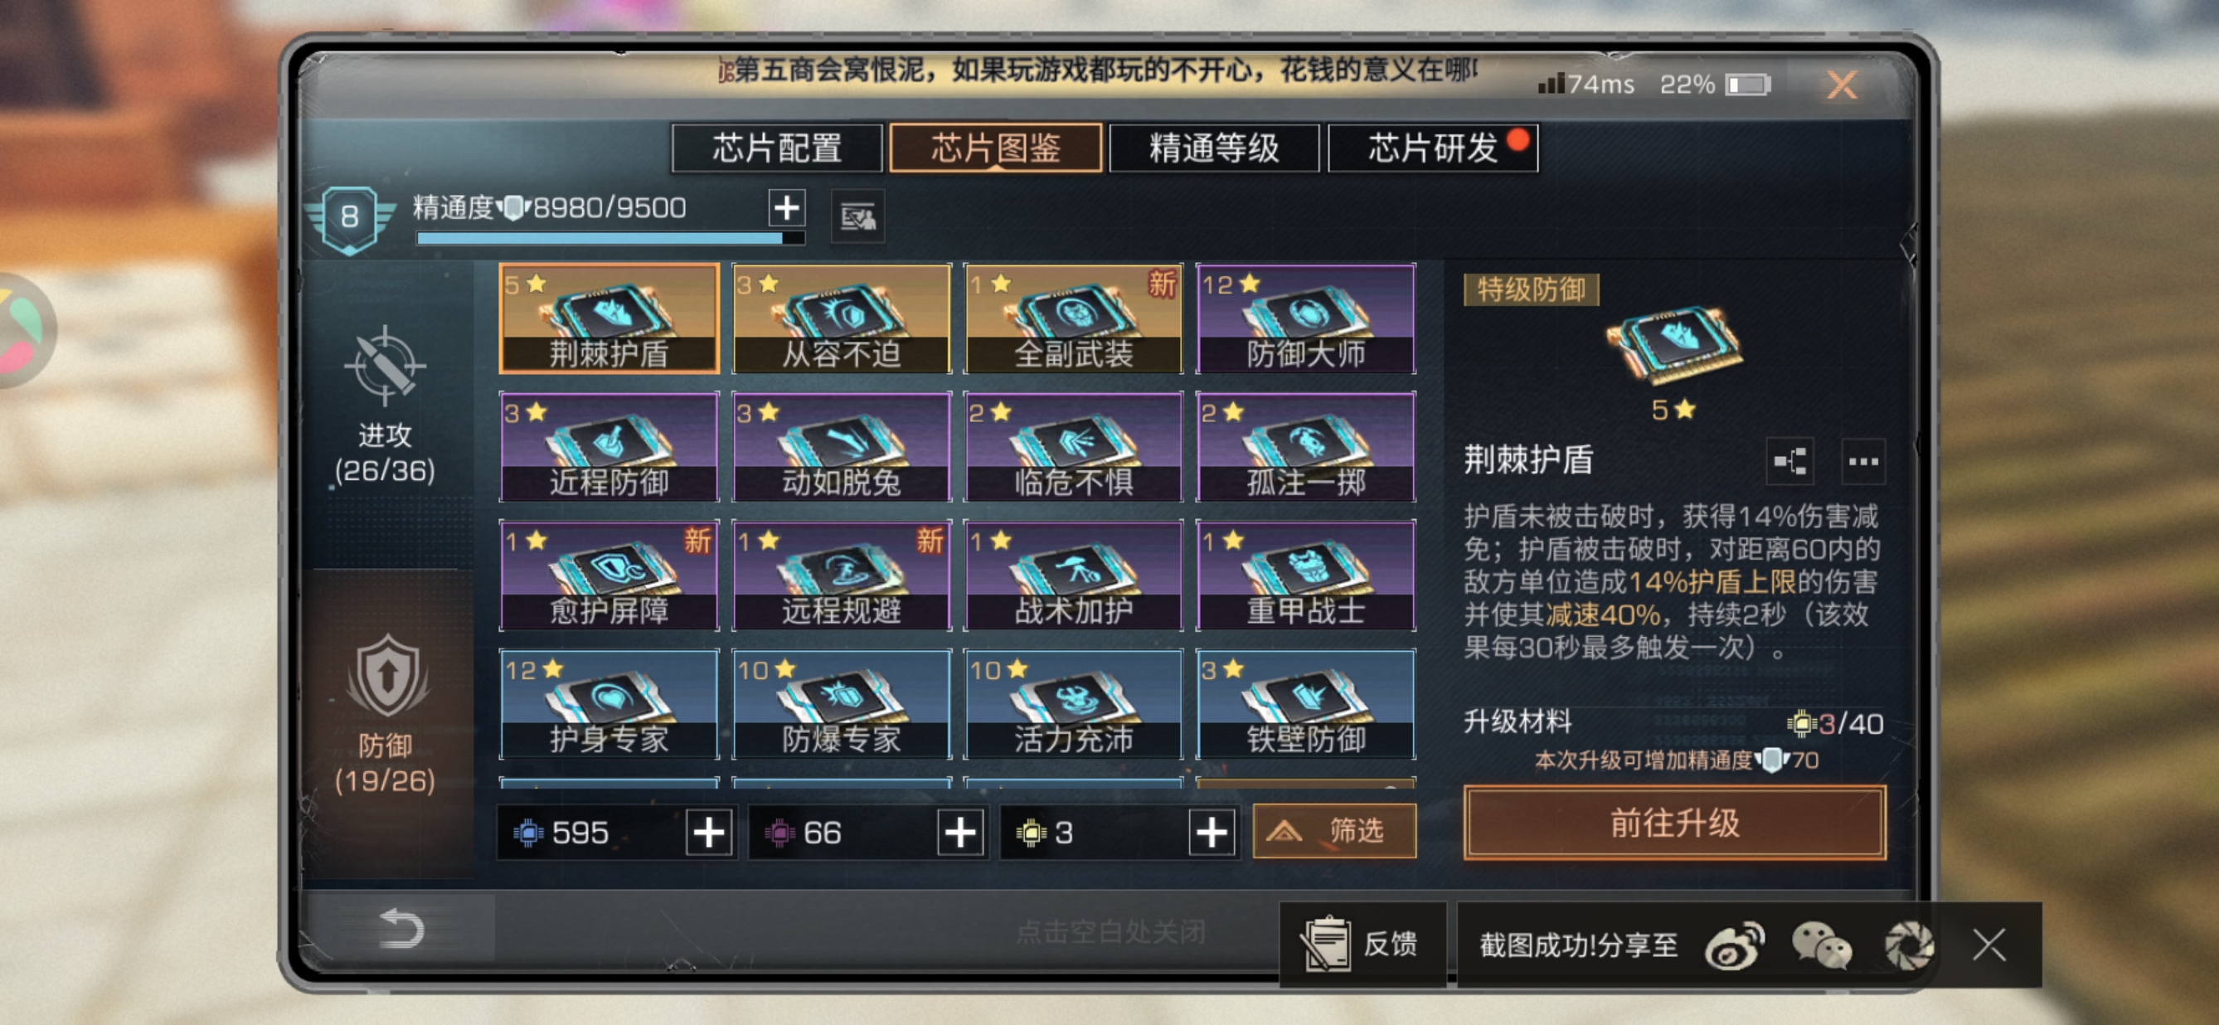
Task: Switch to the 芯片配置 tab
Action: (x=777, y=148)
